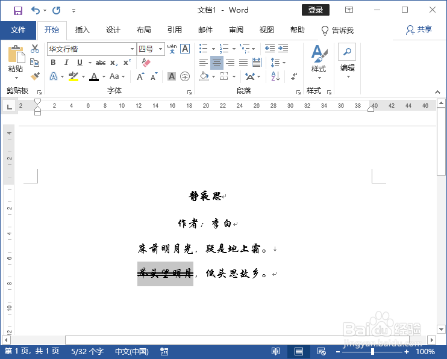Decrease font size with small A
Image resolution: width=447 pixels, height=359 pixels.
tap(154, 76)
